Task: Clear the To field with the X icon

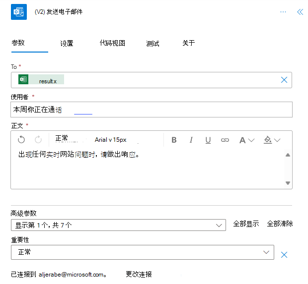Action: pos(284,80)
